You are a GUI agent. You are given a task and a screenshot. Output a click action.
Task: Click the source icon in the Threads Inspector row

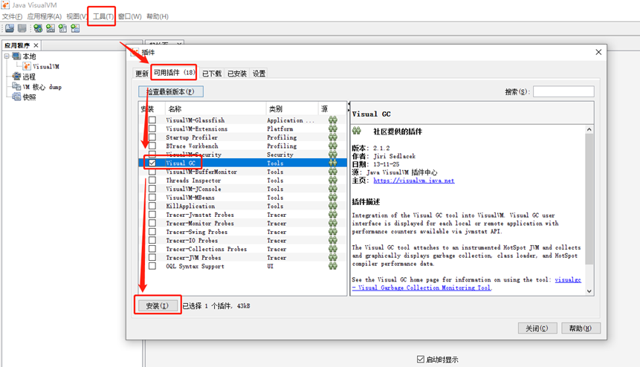point(333,180)
